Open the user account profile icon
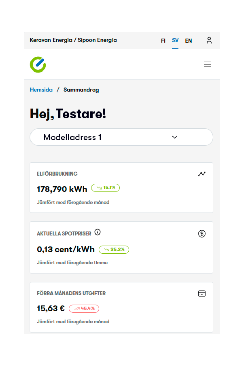This screenshot has width=244, height=366. point(209,40)
